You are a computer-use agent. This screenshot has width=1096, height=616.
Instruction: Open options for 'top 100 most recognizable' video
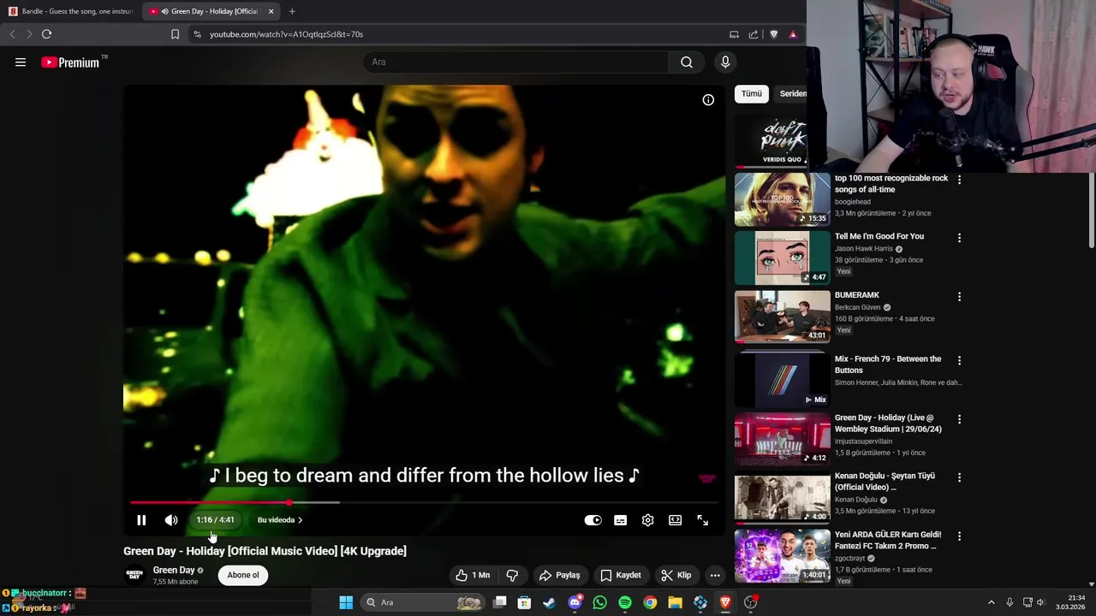point(959,180)
